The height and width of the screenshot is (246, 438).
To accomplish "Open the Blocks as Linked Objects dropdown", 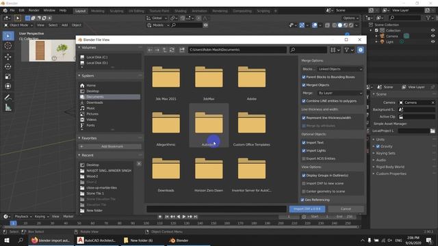I will click(340, 69).
